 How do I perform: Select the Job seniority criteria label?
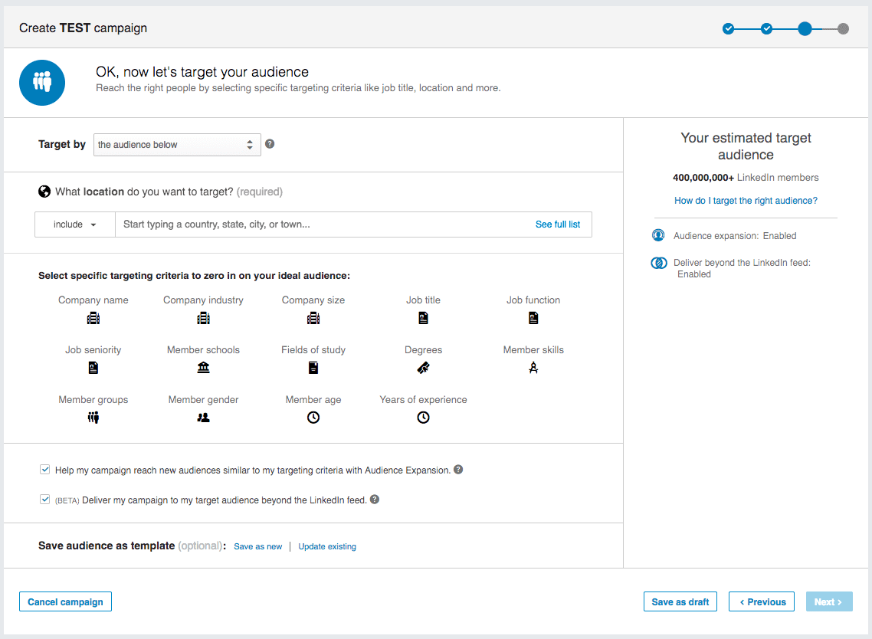[93, 350]
